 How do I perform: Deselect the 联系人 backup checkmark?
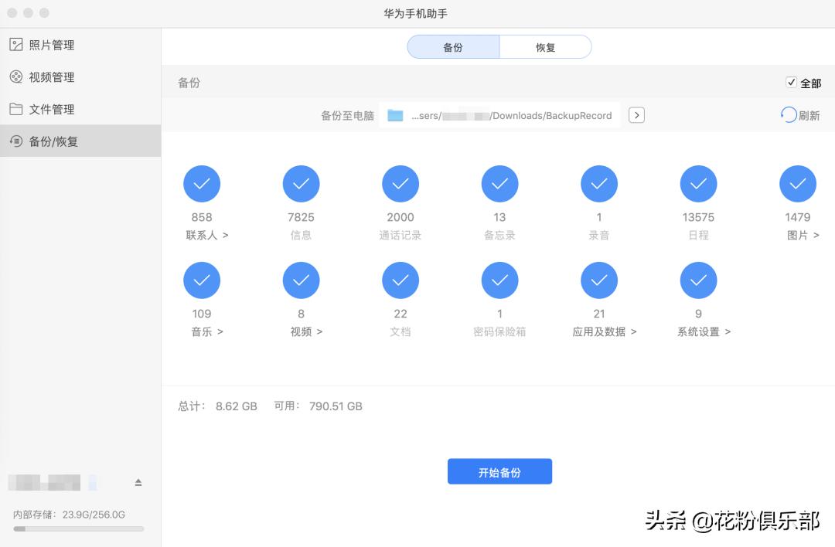coord(201,183)
